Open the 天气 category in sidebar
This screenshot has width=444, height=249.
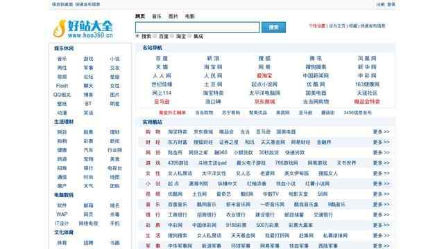coord(88,186)
